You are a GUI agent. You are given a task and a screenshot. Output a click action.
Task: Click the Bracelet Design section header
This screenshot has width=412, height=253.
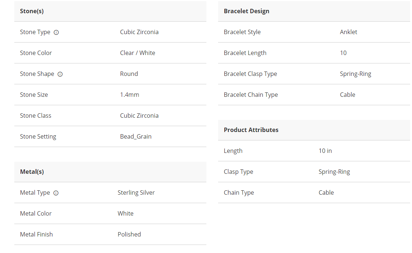tap(246, 11)
